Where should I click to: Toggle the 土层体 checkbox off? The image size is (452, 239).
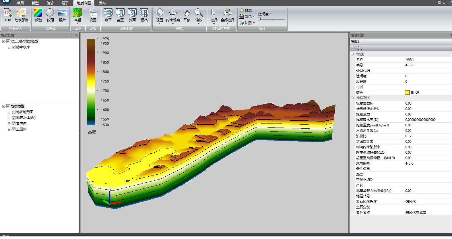[x=13, y=129]
